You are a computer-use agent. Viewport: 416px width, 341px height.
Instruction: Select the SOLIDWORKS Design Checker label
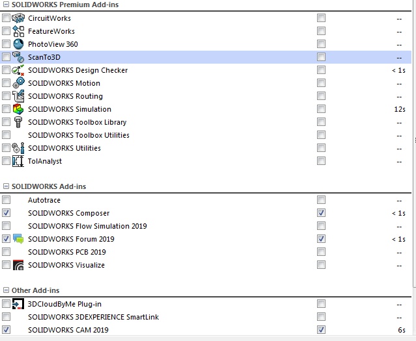(77, 70)
